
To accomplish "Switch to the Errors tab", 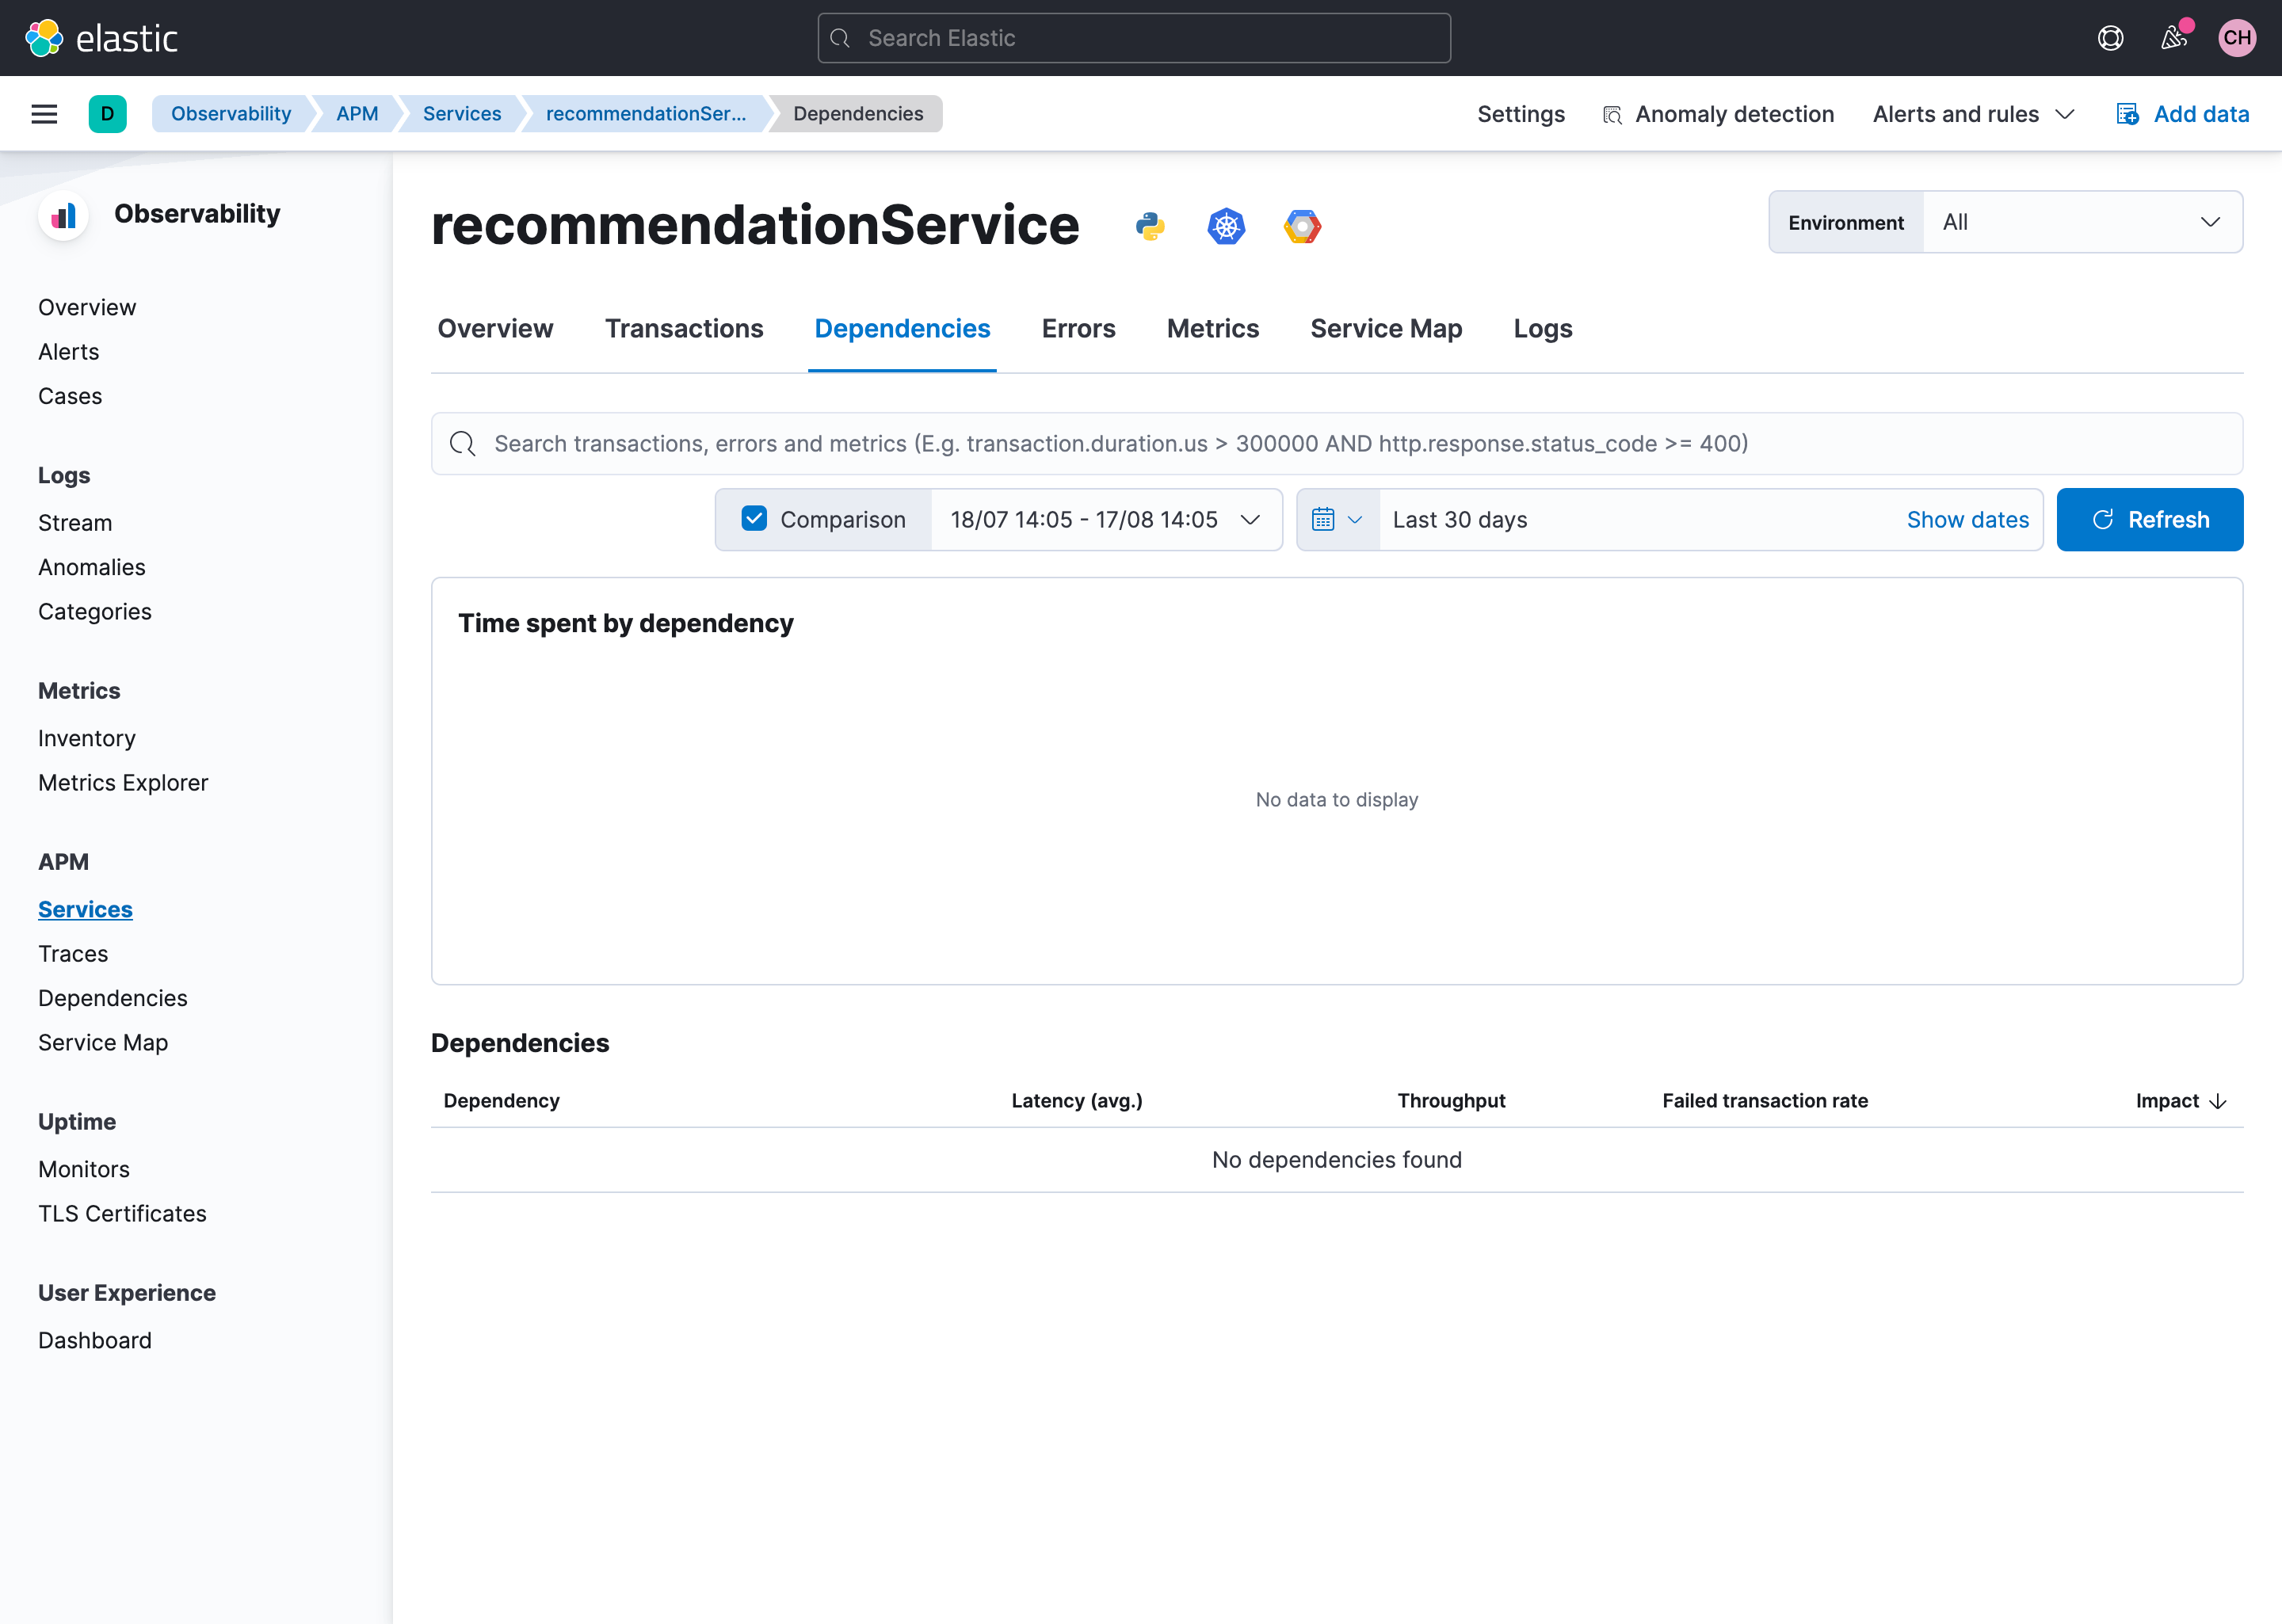I will (1078, 328).
